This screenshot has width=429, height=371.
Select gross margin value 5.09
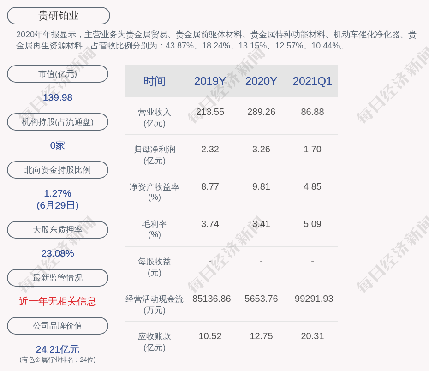[312, 224]
